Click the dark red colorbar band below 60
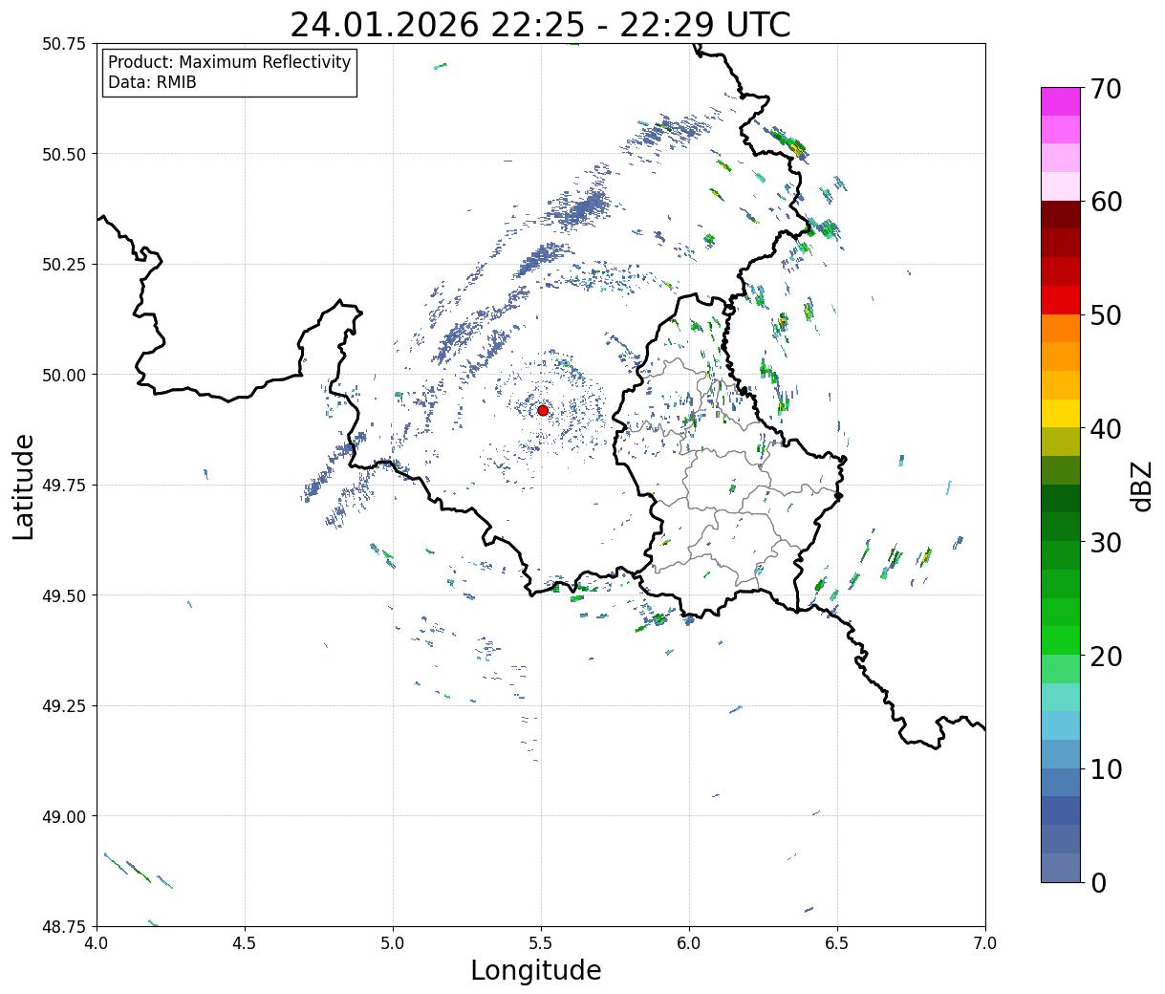This screenshot has width=1165, height=994. (x=1061, y=215)
